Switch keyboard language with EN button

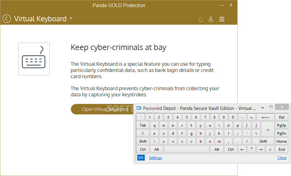click(141, 157)
